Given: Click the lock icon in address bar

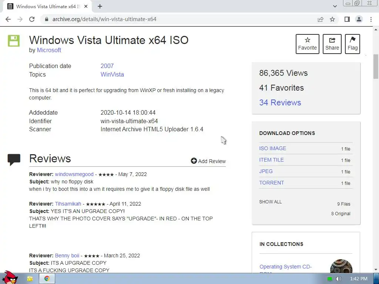Looking at the screenshot, I should click(x=47, y=19).
